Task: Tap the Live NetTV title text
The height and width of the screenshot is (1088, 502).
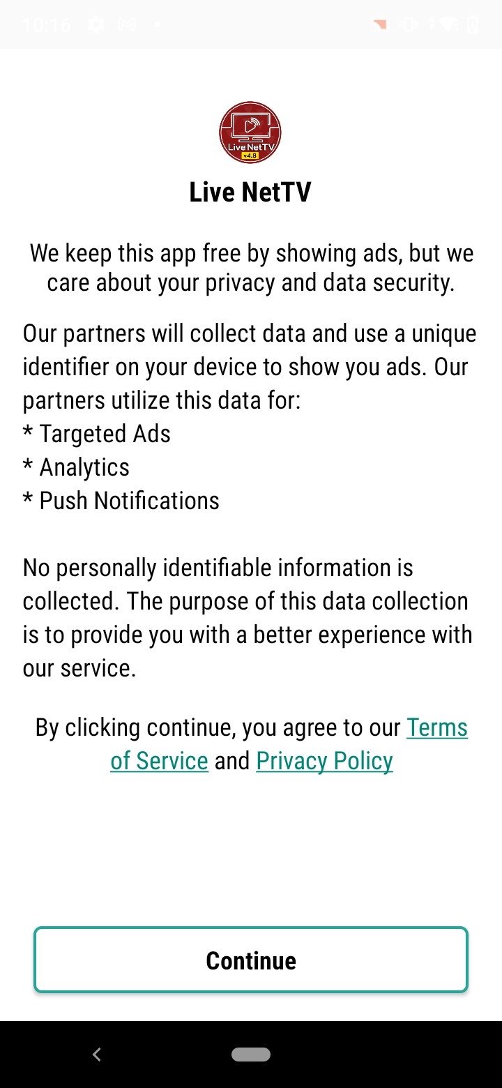Action: click(x=250, y=192)
